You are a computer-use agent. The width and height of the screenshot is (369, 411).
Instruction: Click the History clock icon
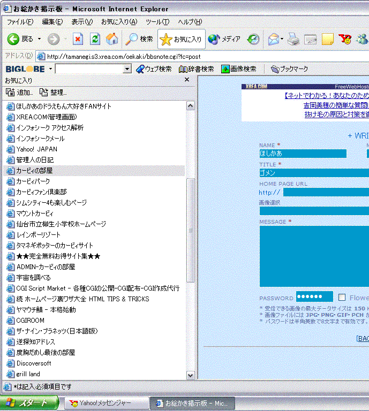[x=253, y=39]
